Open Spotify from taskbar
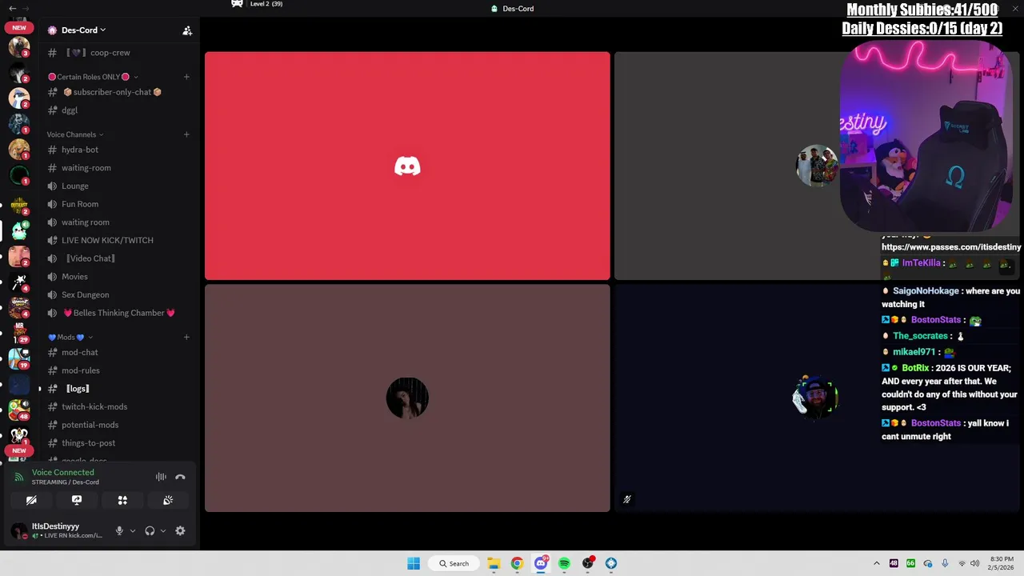 pos(564,563)
